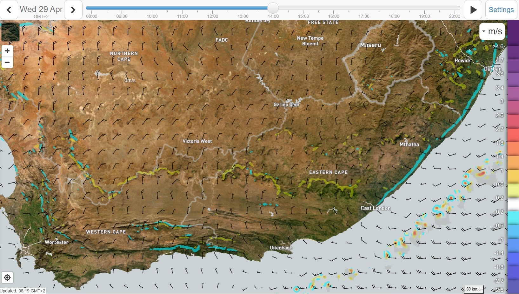The width and height of the screenshot is (519, 294).
Task: Select the Maseru label on the map
Action: click(370, 45)
